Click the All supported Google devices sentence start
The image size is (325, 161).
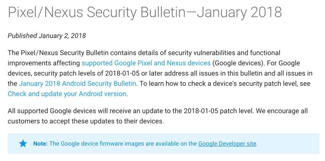click(x=52, y=111)
